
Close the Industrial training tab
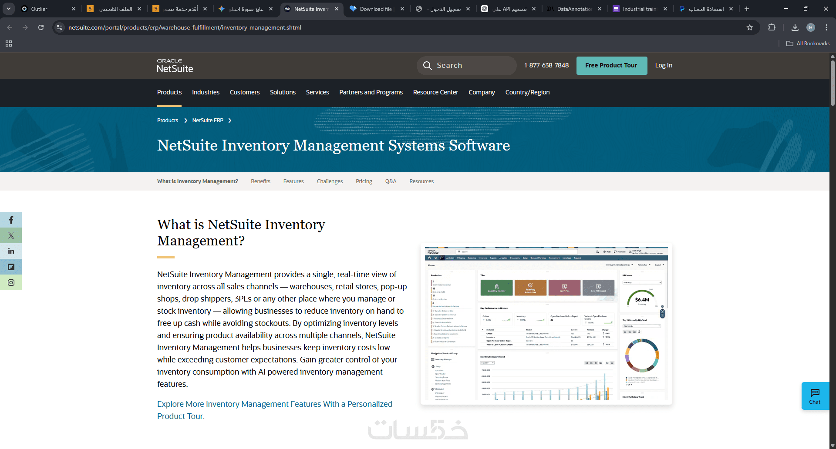tap(665, 9)
